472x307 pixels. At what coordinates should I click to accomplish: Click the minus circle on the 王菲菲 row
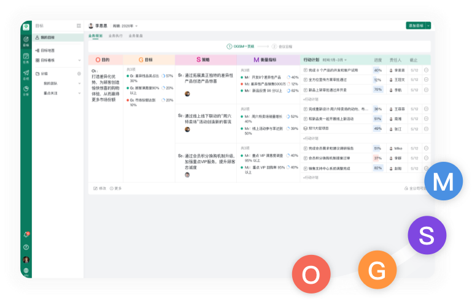pos(426,109)
